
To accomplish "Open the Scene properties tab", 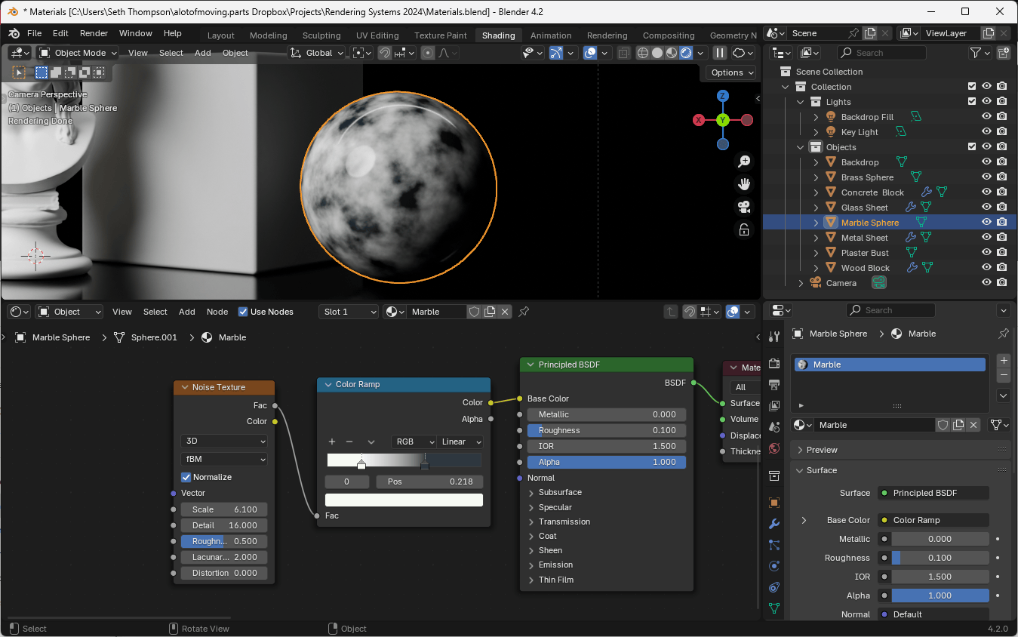I will tap(773, 427).
